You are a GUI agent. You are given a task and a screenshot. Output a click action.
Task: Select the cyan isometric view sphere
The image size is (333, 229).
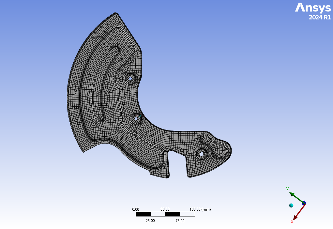(x=291, y=205)
